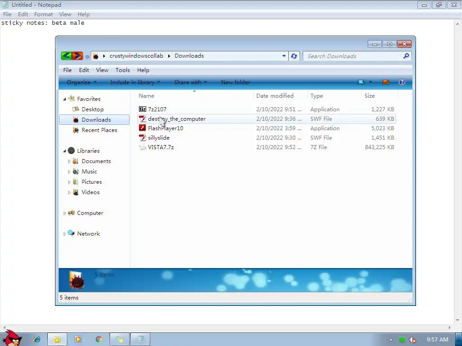Expand the Computer tree node

(65, 213)
